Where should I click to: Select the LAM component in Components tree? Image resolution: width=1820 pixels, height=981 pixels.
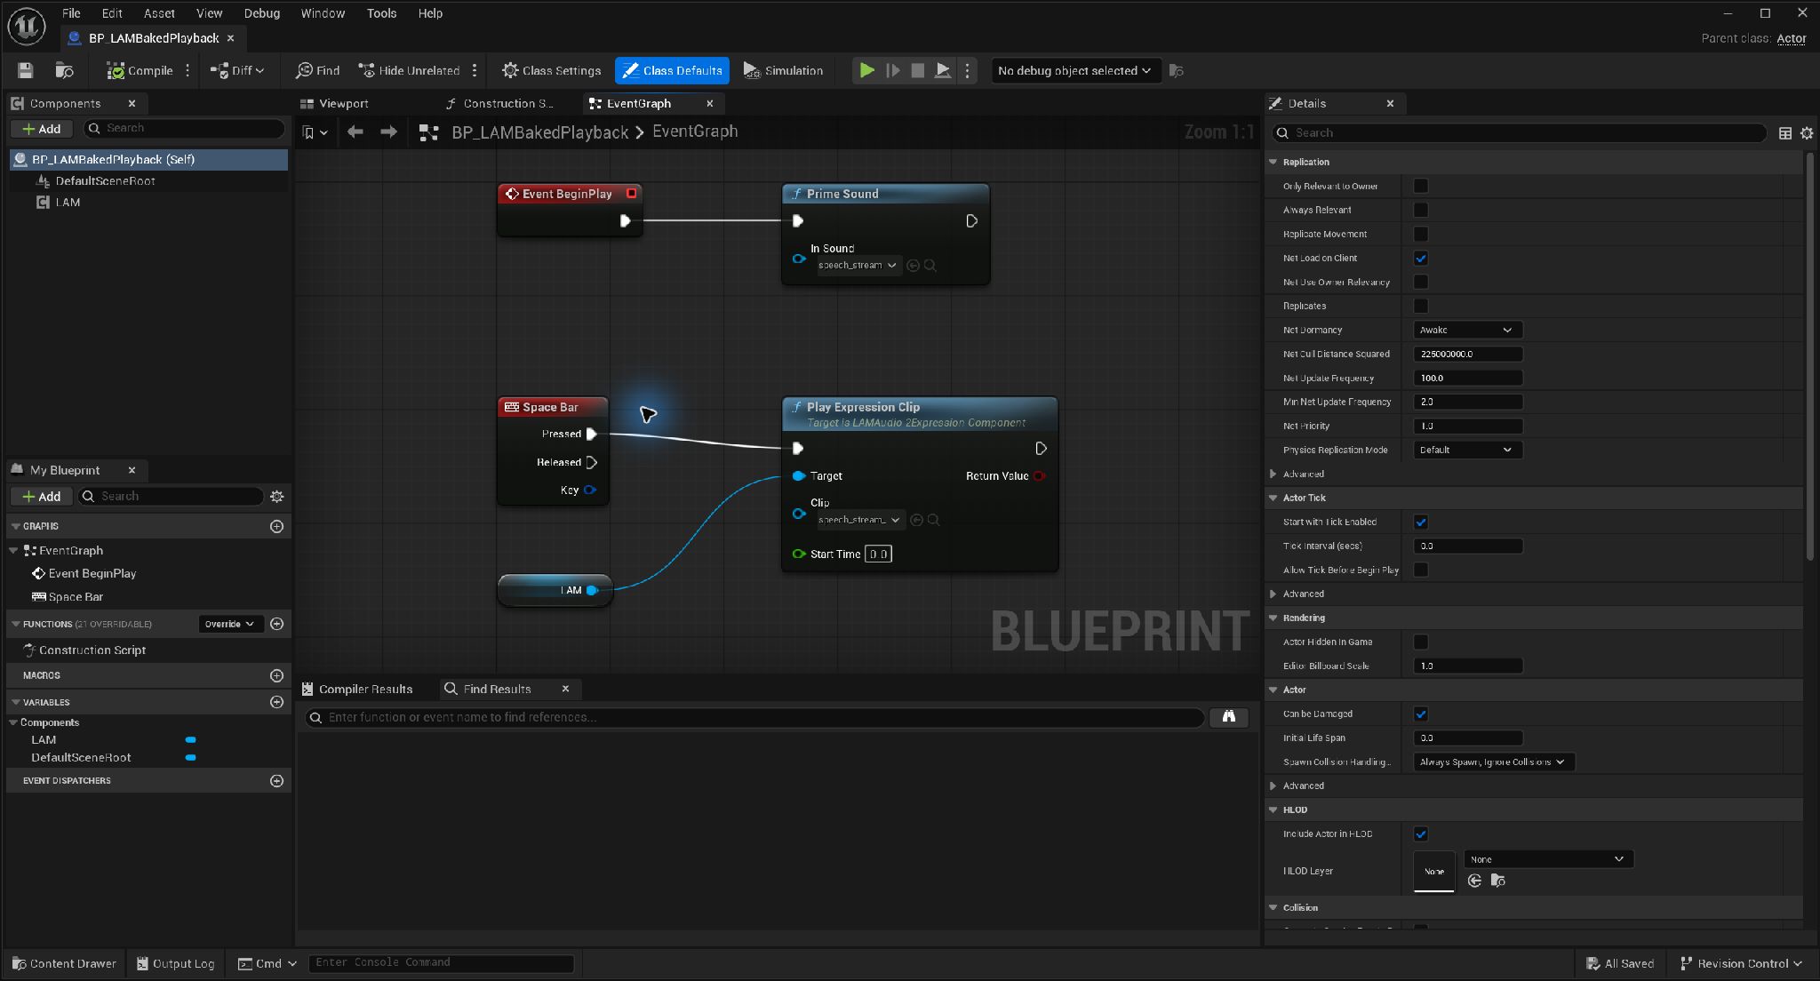point(68,202)
